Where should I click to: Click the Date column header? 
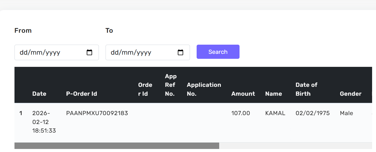click(x=39, y=94)
